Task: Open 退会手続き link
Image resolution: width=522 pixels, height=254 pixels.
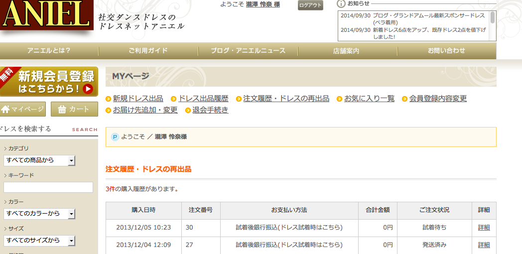Action: 210,110
